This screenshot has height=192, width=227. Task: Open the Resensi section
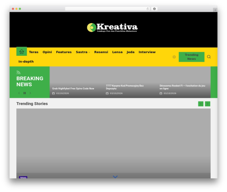coord(101,52)
